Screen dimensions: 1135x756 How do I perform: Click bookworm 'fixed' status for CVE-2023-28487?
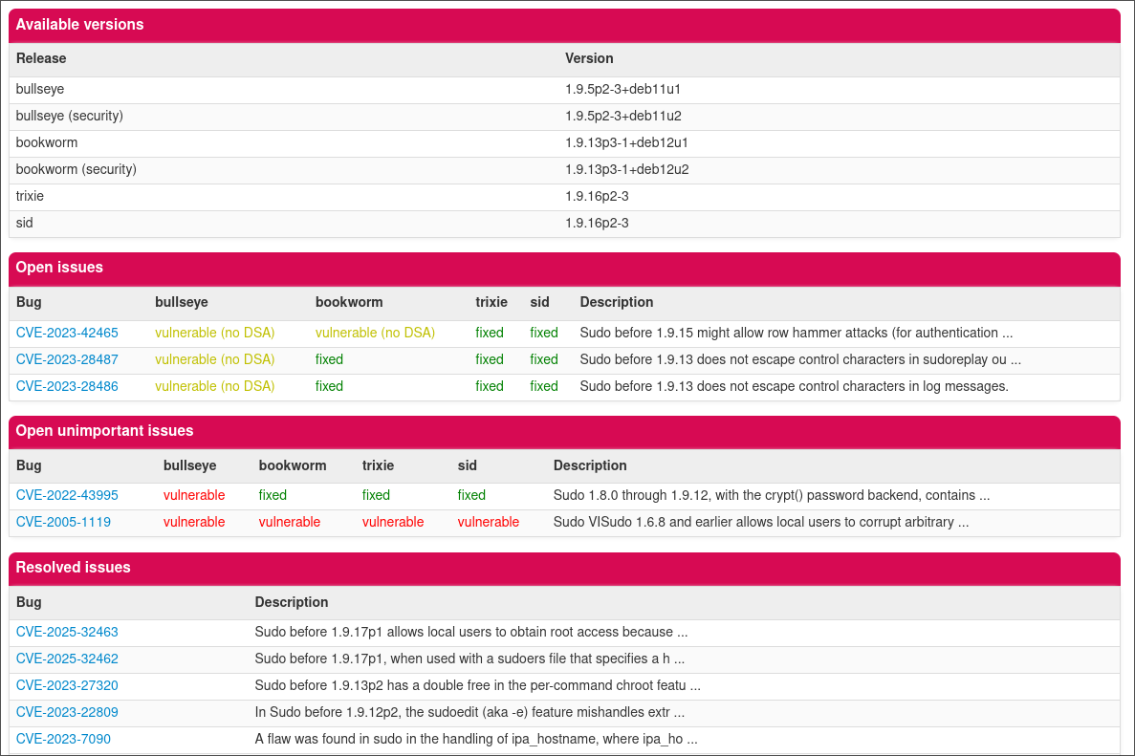click(x=329, y=359)
